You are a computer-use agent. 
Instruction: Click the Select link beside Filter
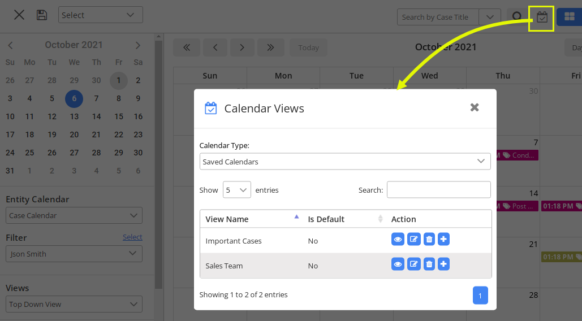click(x=132, y=237)
